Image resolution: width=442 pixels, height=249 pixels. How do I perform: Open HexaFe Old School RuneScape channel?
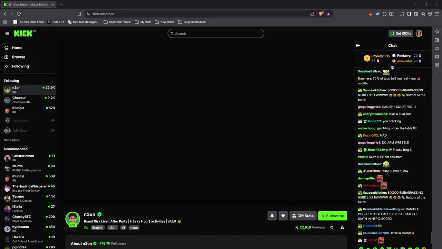pyautogui.click(x=29, y=239)
